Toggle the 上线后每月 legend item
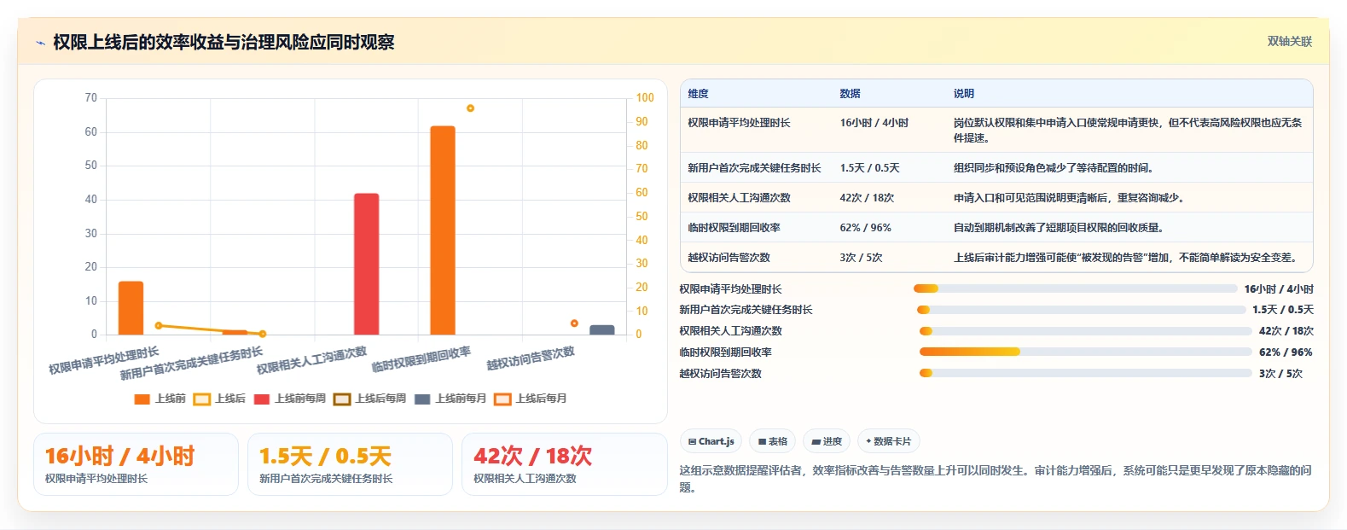Screen dimensions: 1347x530 coord(531,399)
